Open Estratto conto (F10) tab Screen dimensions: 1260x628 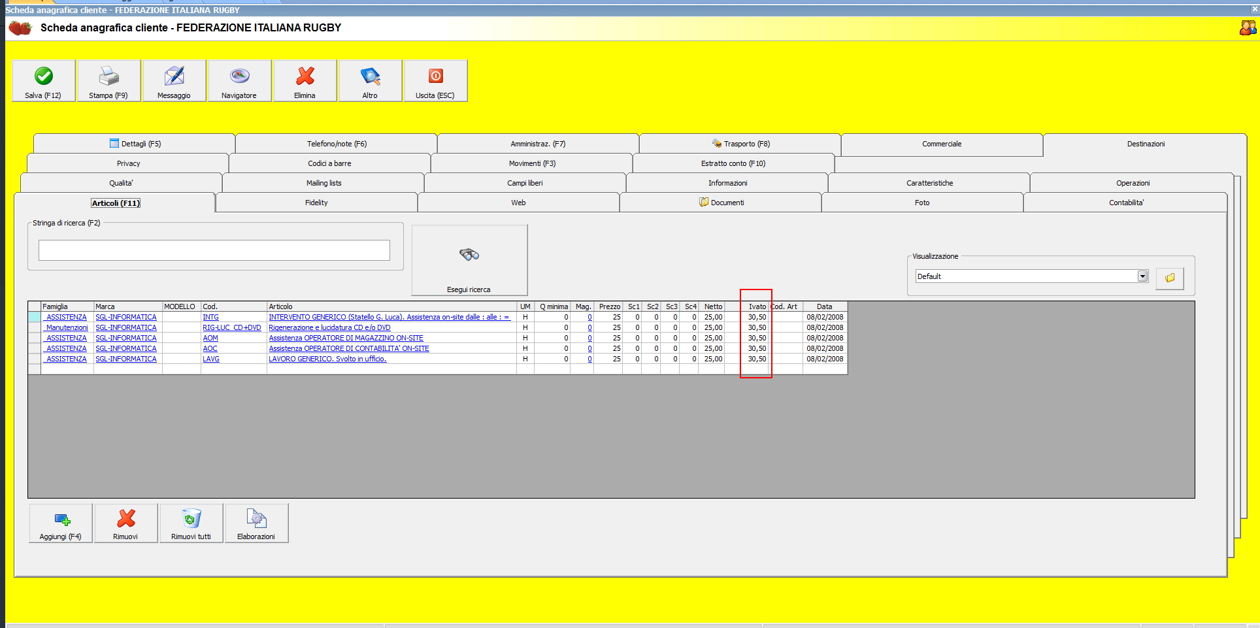click(734, 163)
